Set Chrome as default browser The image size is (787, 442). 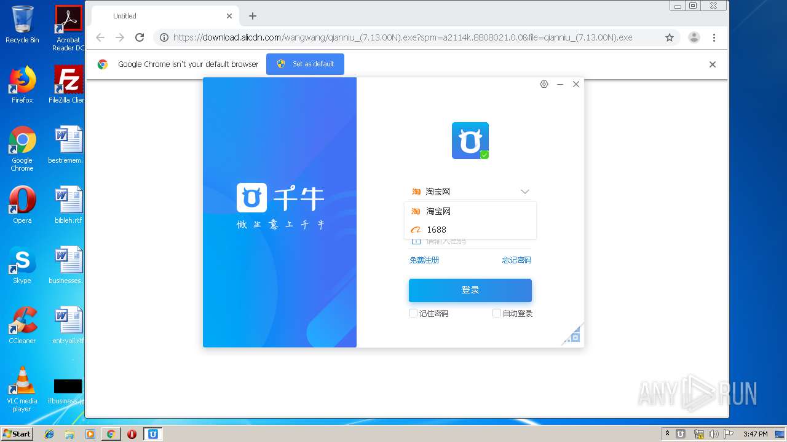point(305,64)
